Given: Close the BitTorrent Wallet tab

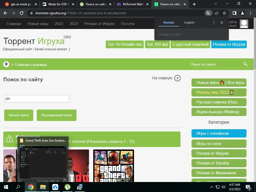Looking at the screenshot, I should point(147,4).
